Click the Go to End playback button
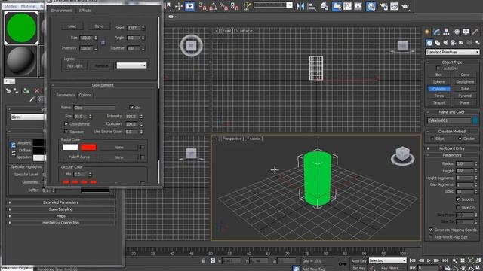The image size is (483, 271). click(445, 260)
